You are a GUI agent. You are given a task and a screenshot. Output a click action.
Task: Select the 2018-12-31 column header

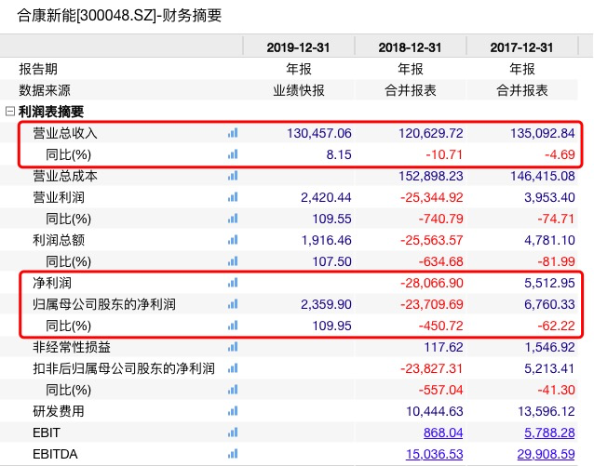point(410,47)
